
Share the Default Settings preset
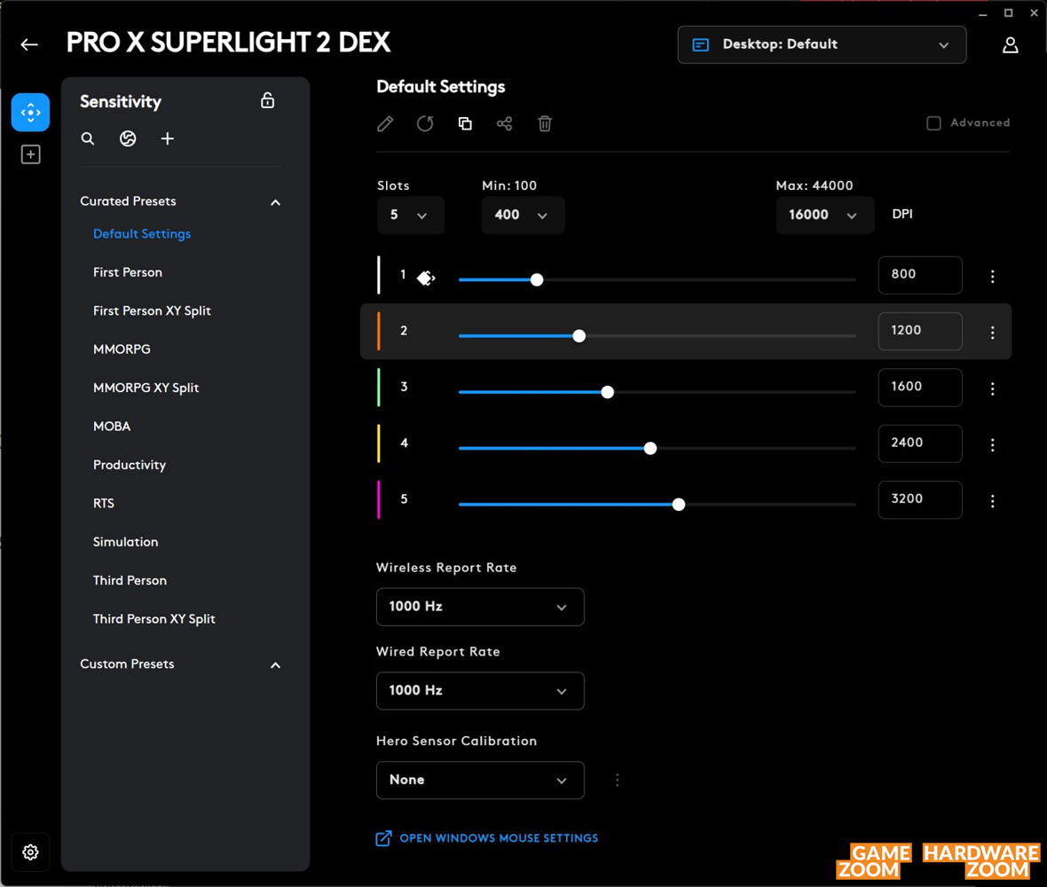(x=505, y=123)
